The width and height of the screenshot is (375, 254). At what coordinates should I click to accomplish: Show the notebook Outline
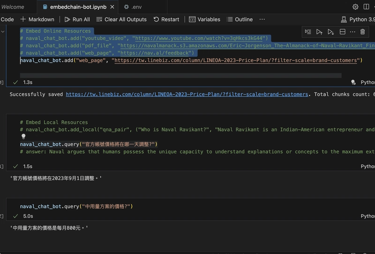(240, 19)
